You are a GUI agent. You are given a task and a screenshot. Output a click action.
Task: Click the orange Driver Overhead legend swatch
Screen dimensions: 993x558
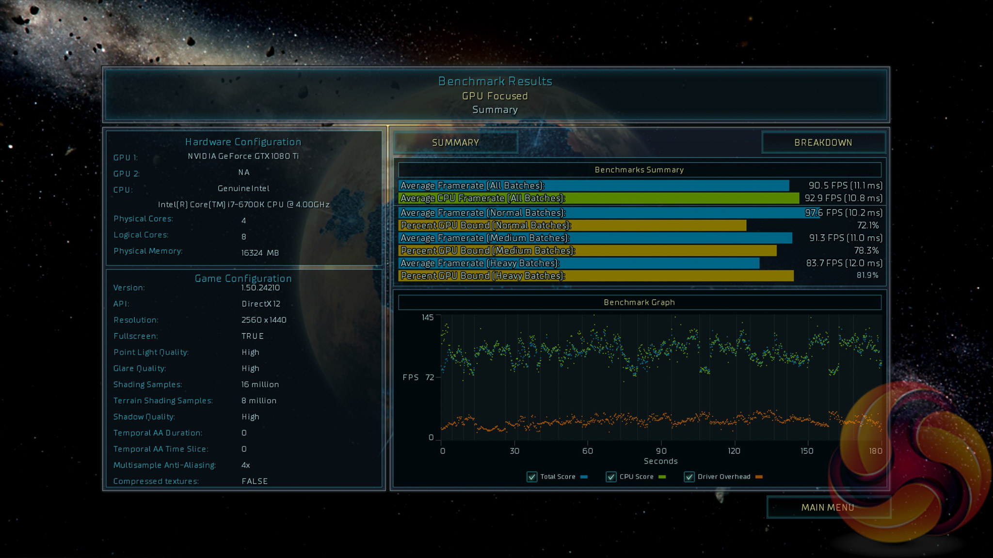point(759,477)
